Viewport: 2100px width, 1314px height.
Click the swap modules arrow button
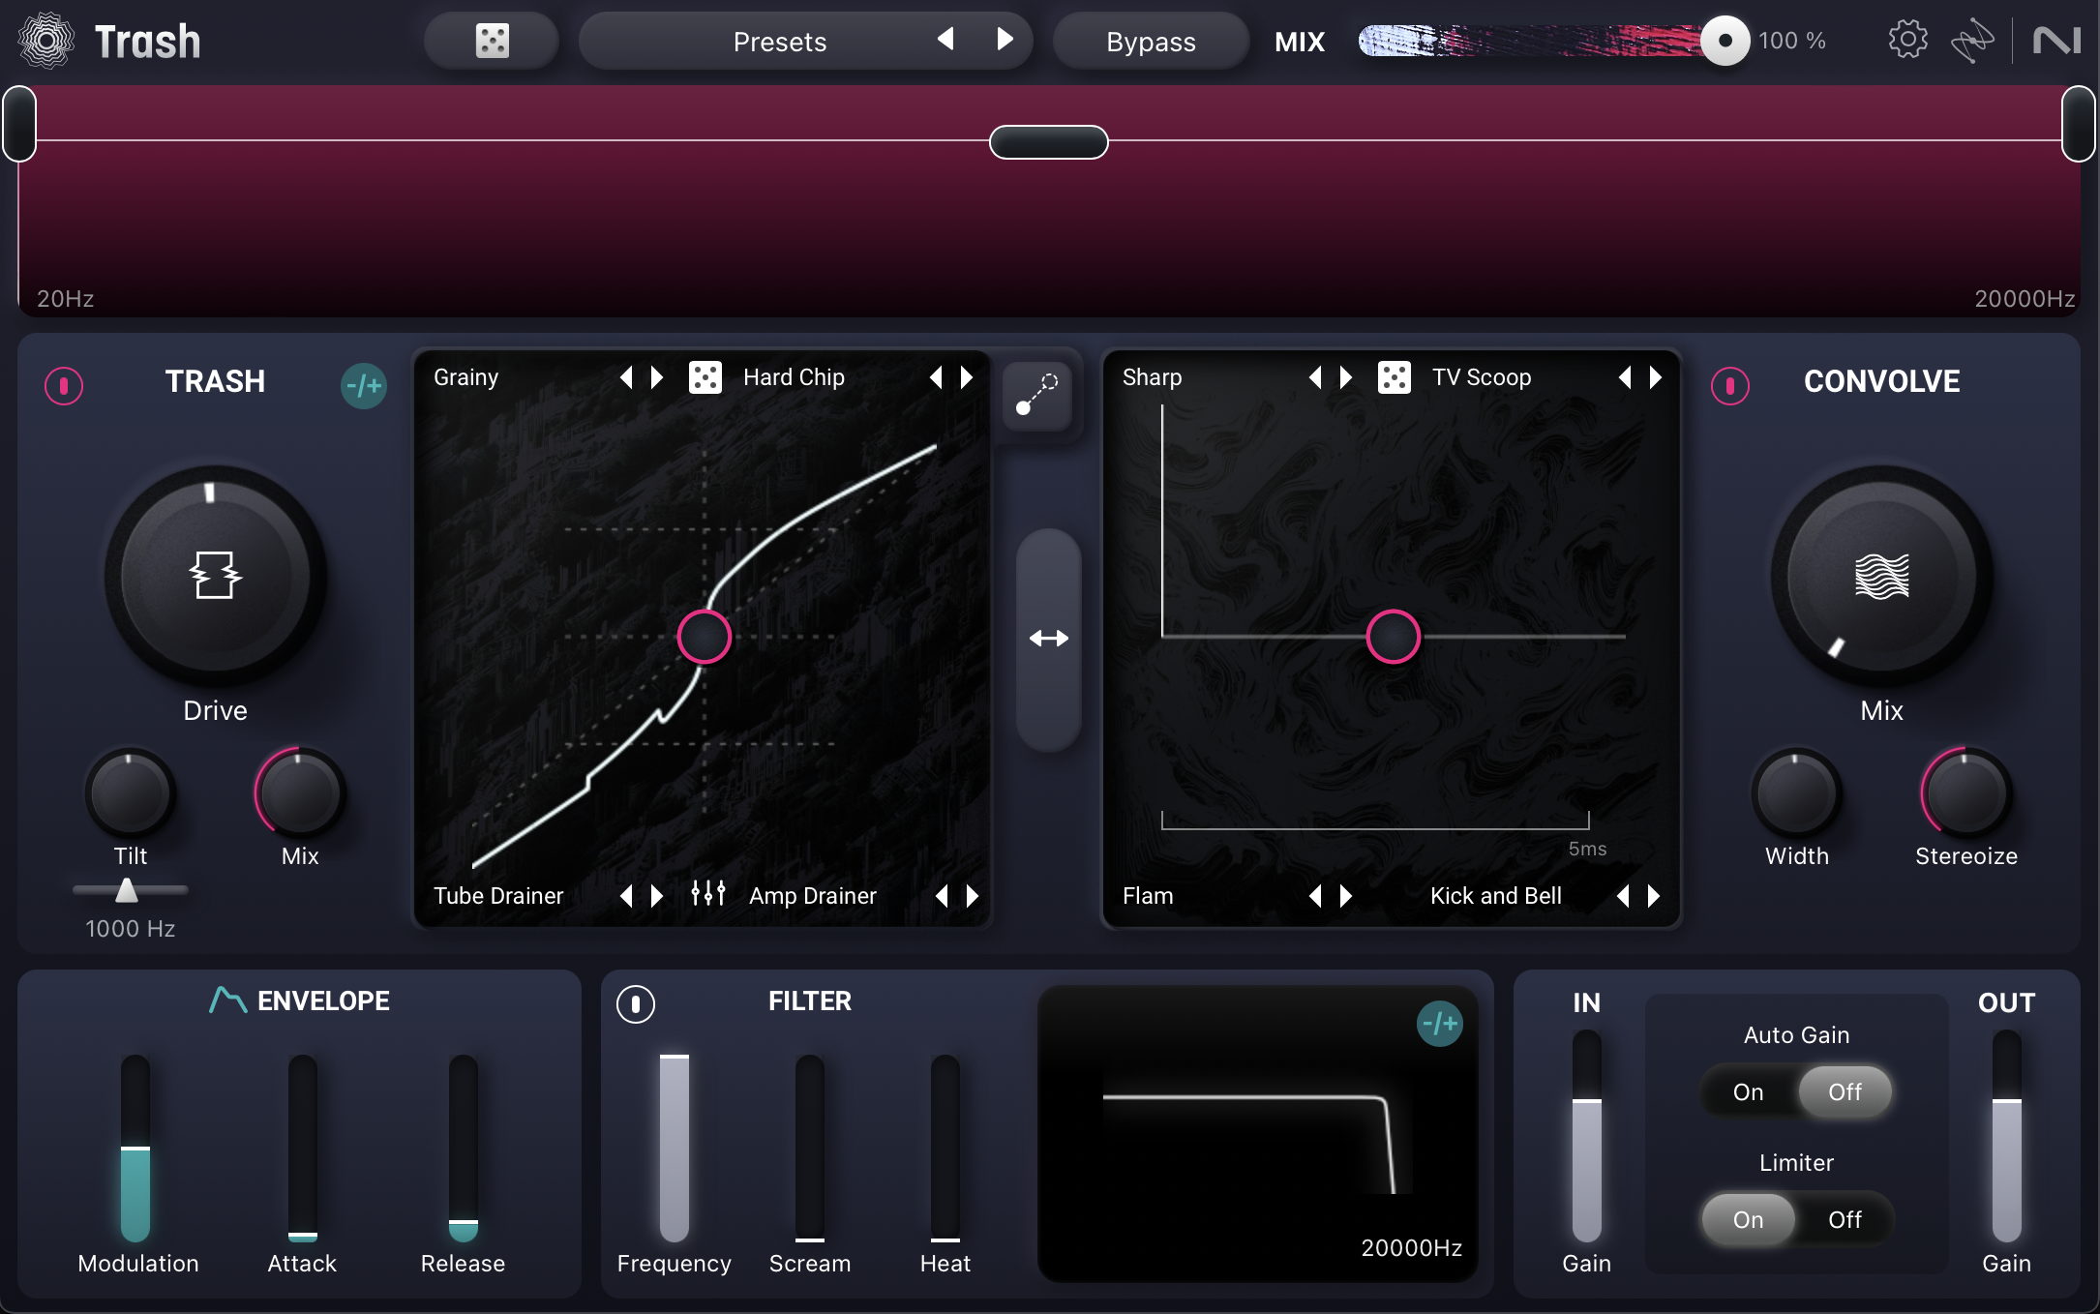point(1048,639)
